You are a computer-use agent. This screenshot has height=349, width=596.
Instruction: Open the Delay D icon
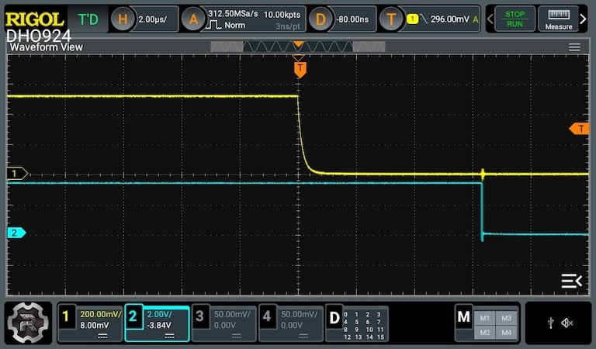tap(321, 19)
